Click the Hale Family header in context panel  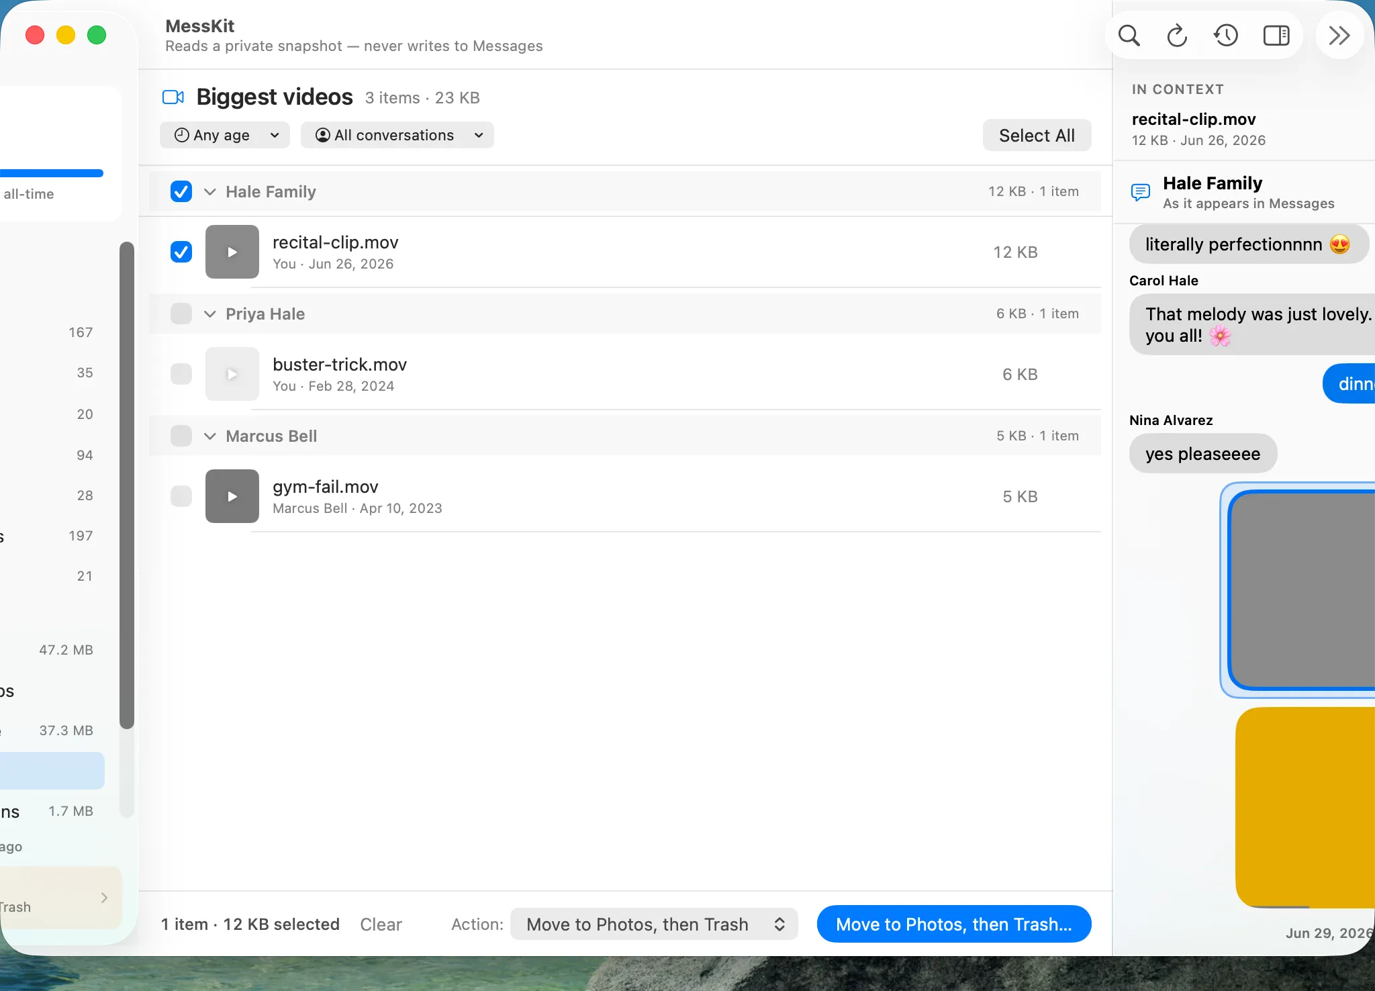click(1213, 183)
